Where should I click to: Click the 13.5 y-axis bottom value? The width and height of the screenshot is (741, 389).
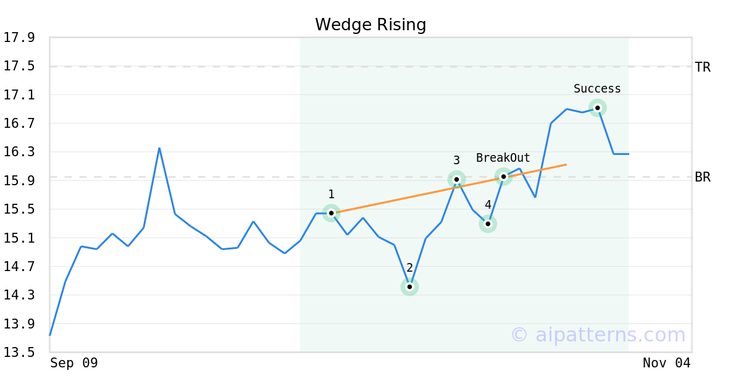pos(19,353)
